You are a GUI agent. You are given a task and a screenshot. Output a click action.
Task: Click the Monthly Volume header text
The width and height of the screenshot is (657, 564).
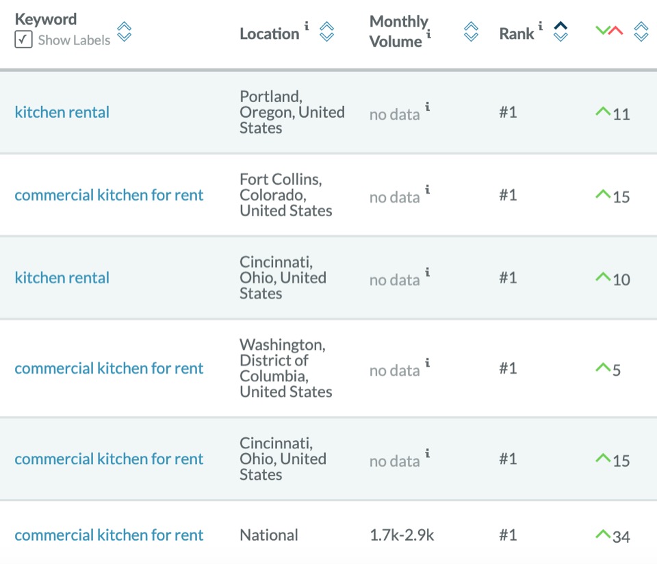398,31
